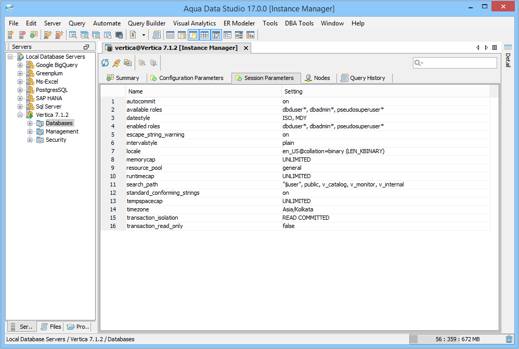Collapse the Local Database Servers tree node
This screenshot has height=349, width=519.
coord(10,57)
